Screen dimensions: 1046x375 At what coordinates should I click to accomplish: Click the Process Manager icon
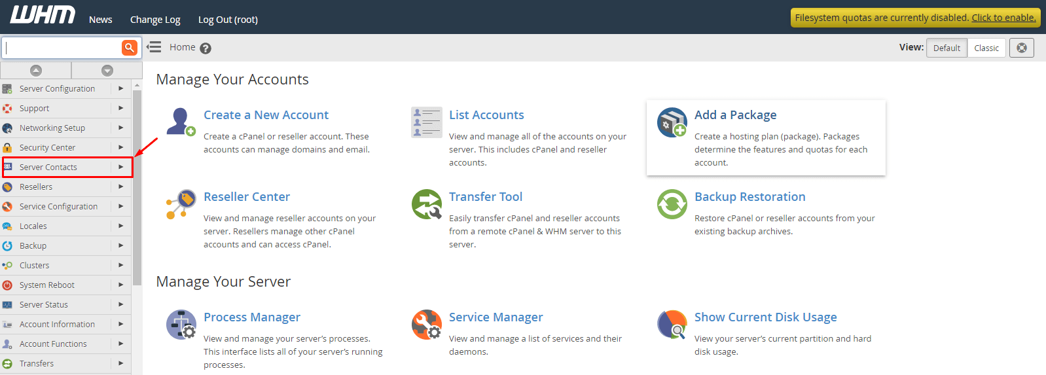181,325
